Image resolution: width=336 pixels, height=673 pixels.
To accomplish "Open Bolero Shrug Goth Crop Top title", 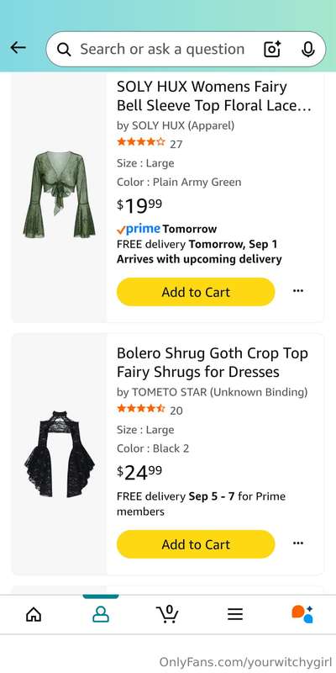I will click(x=213, y=363).
